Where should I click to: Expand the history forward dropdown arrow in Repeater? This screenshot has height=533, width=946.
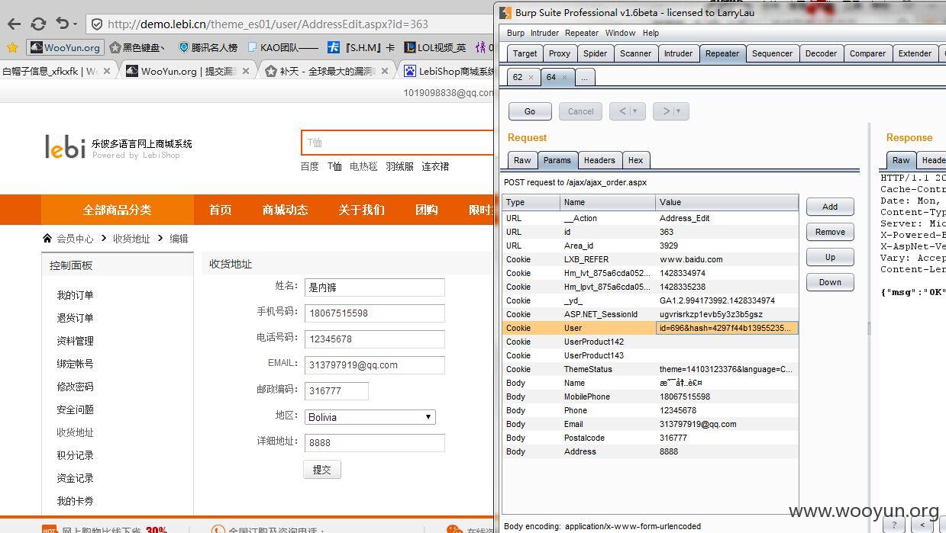tap(677, 111)
